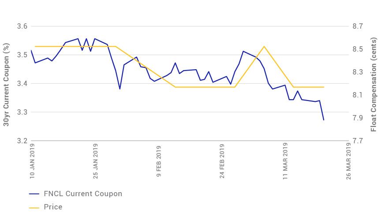Toggle the FNCL Current Coupon legend entry
Viewport: 384px width, 216px height.
[x=82, y=194]
